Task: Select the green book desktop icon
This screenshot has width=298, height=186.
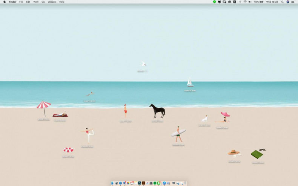Action: pos(257,154)
